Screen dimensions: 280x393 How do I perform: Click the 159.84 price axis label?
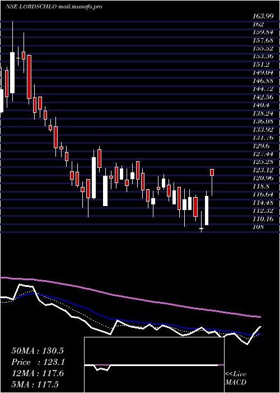(264, 33)
